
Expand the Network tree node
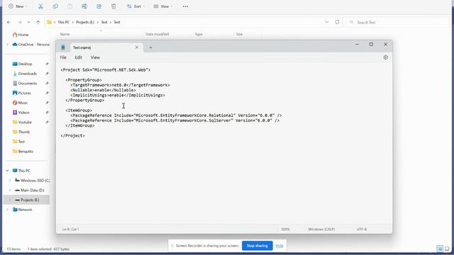pyautogui.click(x=8, y=210)
